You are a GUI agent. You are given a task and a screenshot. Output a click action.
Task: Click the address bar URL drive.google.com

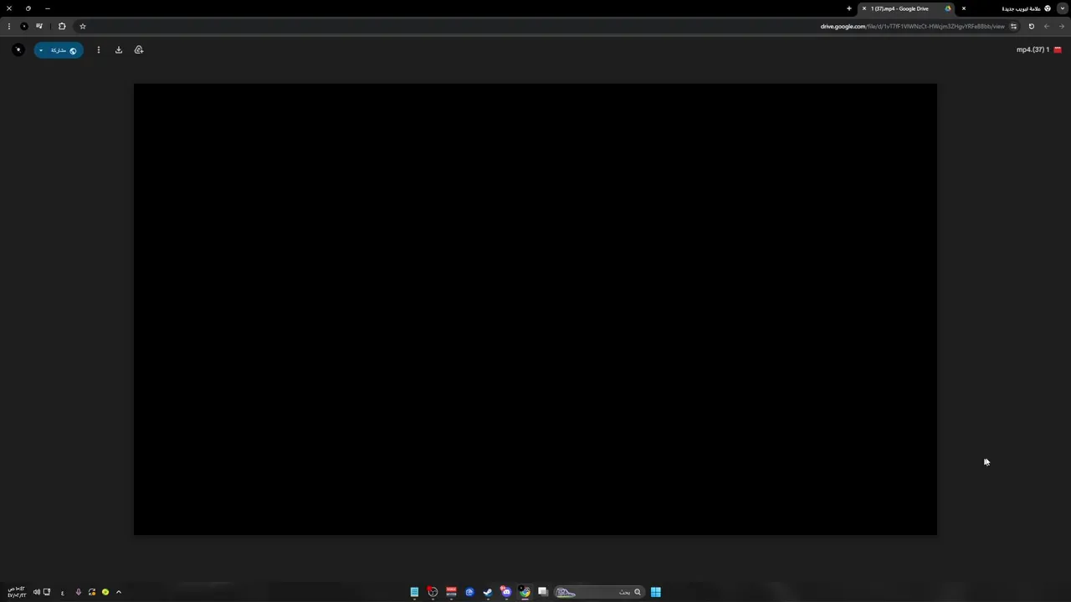[912, 26]
